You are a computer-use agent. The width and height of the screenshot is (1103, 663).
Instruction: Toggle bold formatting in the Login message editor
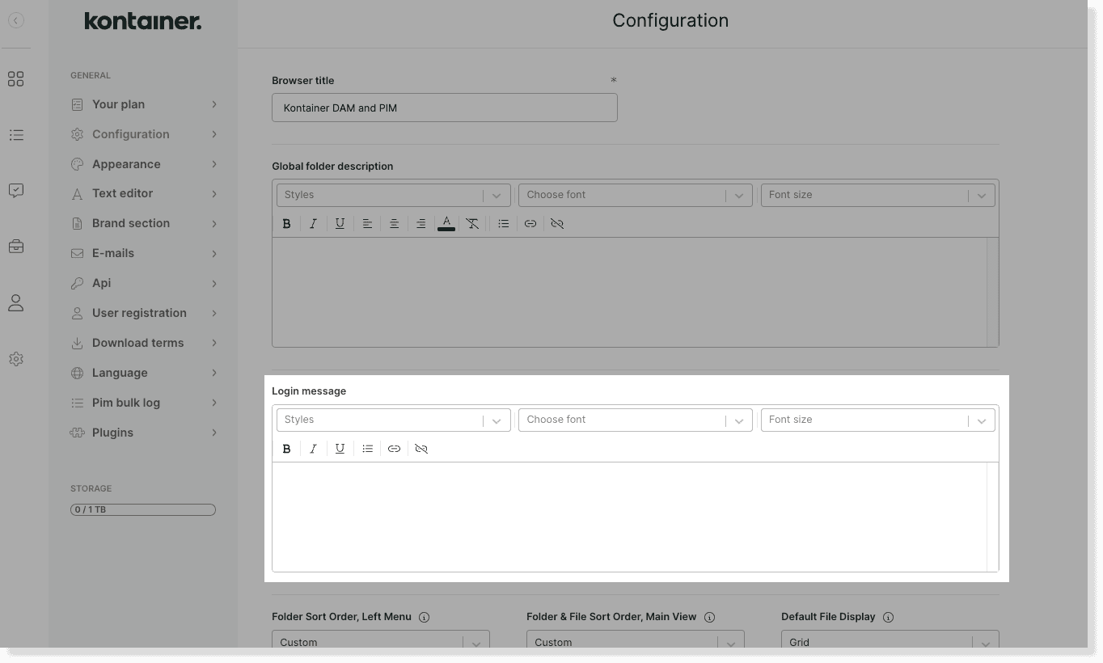[x=287, y=449]
